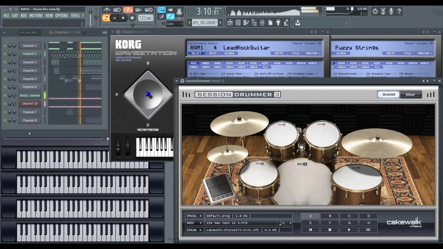This screenshot has height=249, width=443.
Task: Open the OPTIONS menu
Action: point(62,16)
